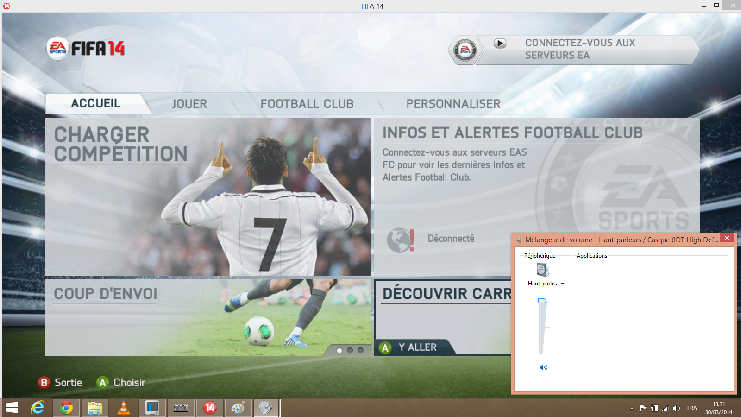This screenshot has height=417, width=741.
Task: Open File Explorer from the taskbar
Action: click(95, 408)
